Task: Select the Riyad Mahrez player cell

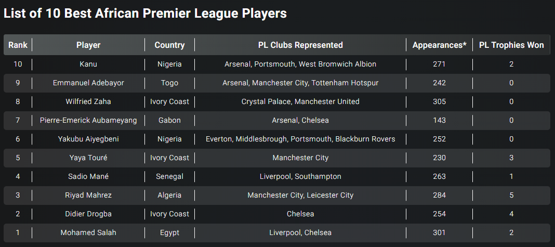Action: (x=88, y=196)
